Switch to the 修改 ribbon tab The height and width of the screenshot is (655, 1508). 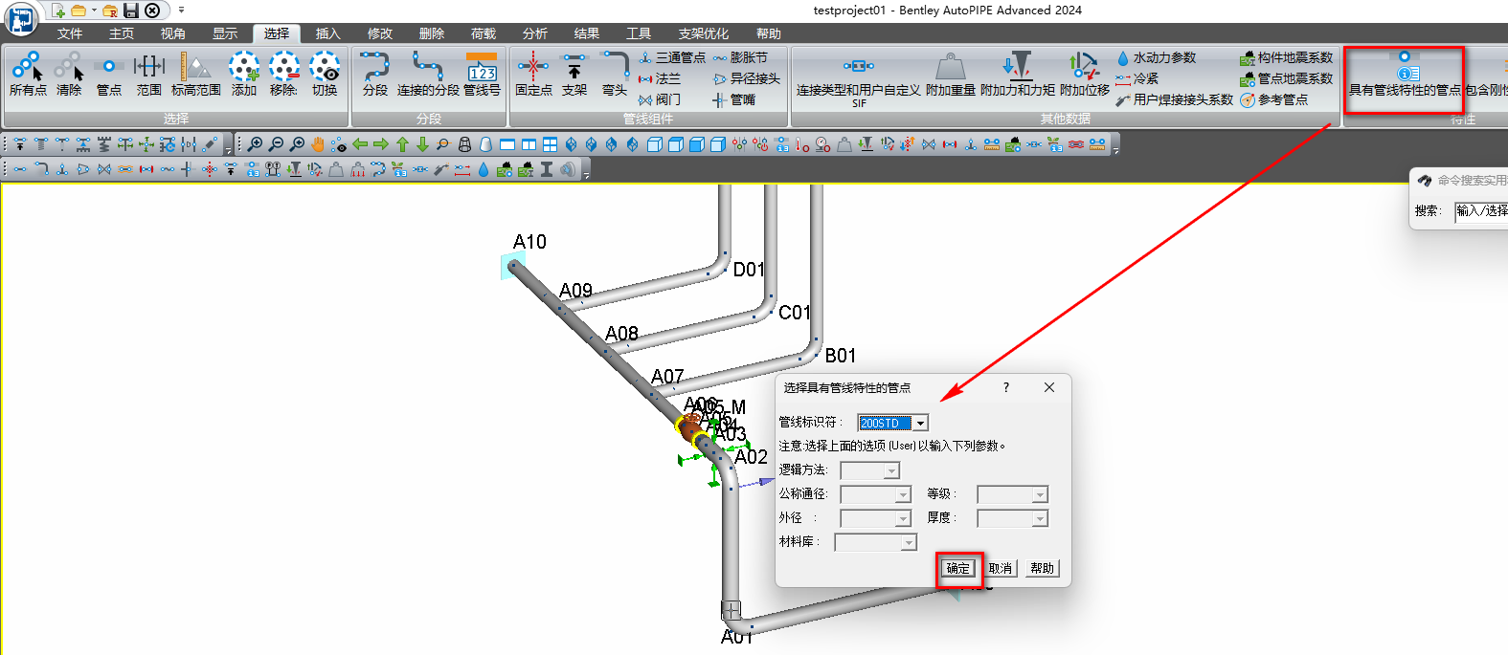[x=380, y=33]
